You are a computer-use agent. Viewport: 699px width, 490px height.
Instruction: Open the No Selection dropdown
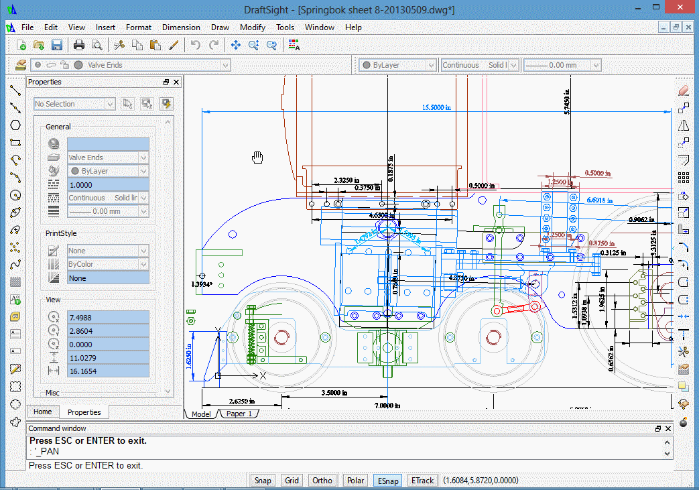point(74,104)
